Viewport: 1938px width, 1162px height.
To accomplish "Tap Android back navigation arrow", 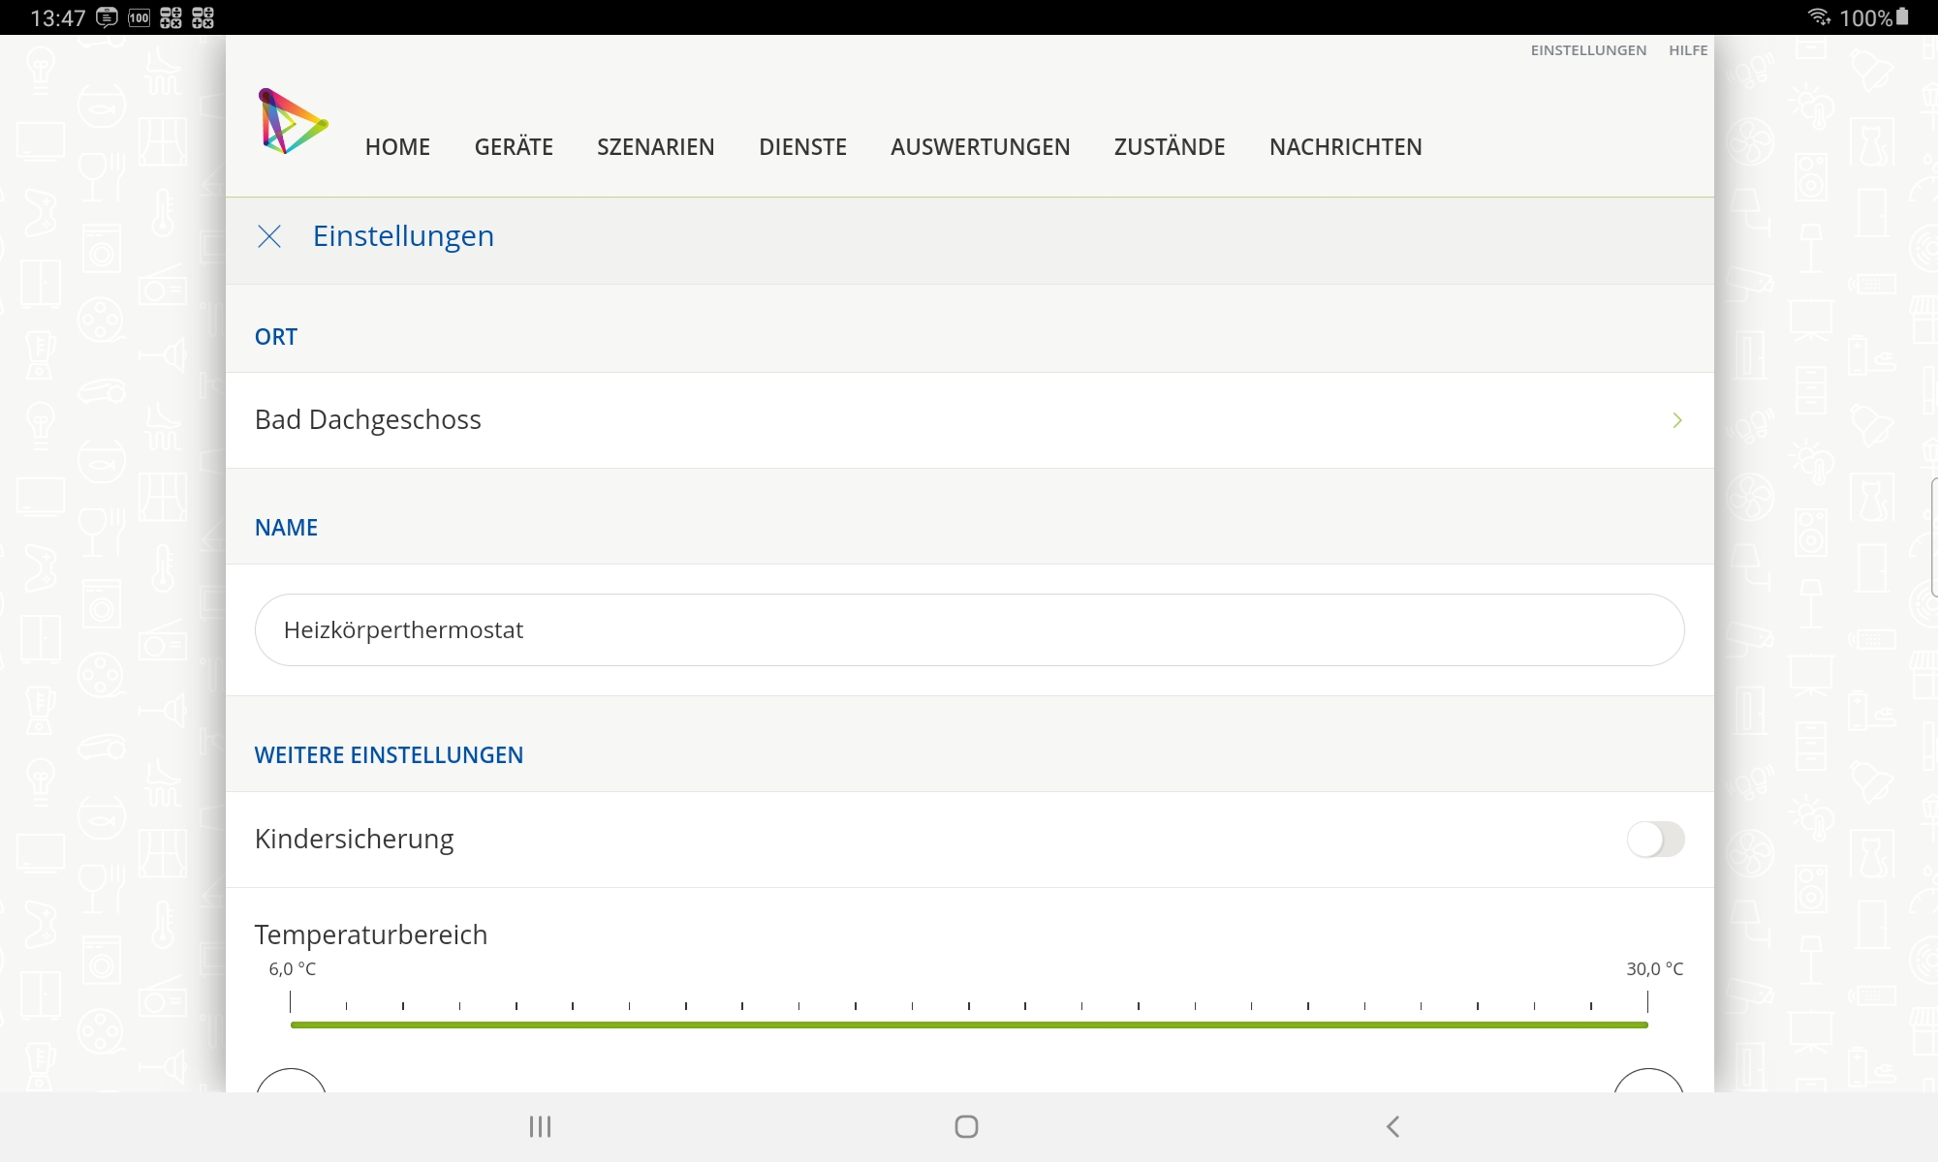I will (1392, 1126).
